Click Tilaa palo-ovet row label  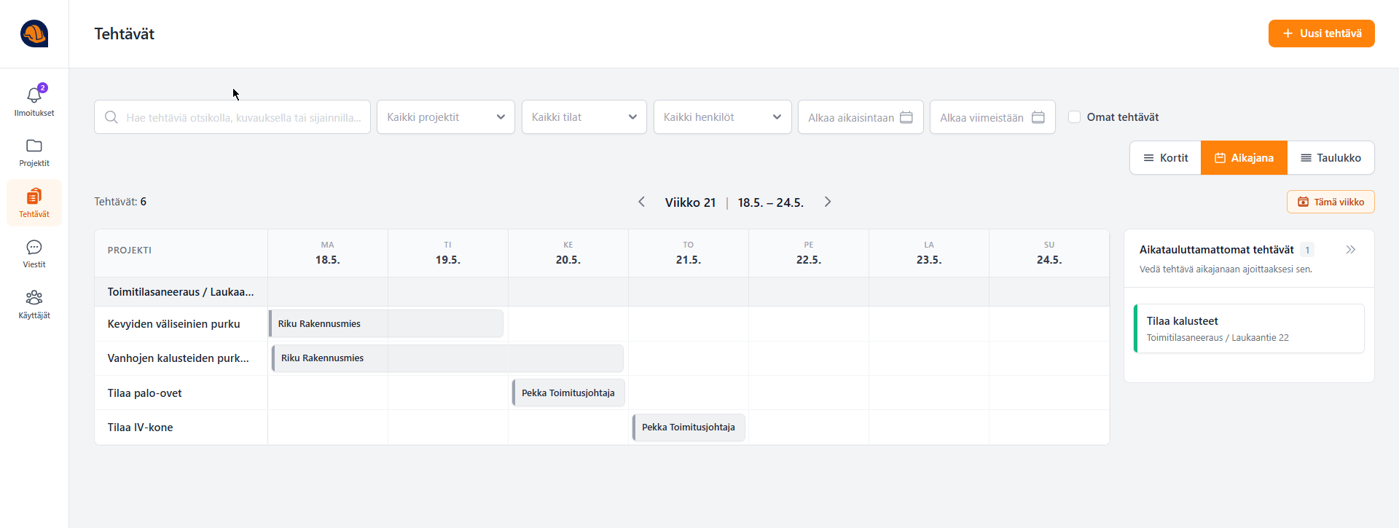point(145,393)
